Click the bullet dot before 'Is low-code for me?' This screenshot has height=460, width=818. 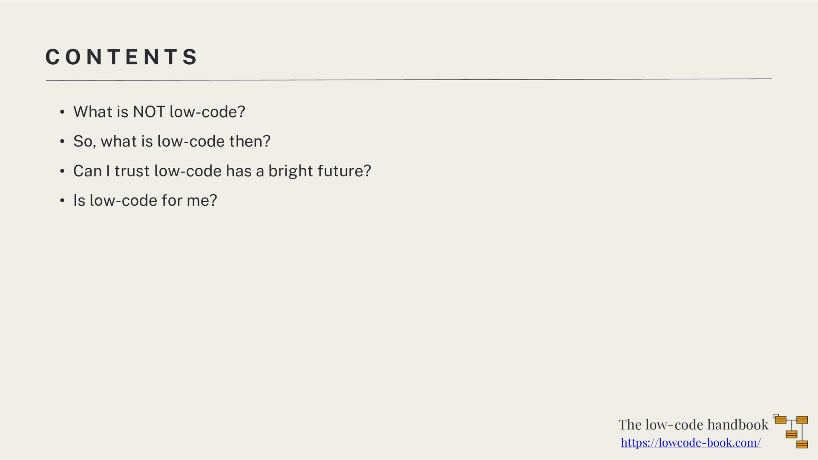(x=62, y=201)
